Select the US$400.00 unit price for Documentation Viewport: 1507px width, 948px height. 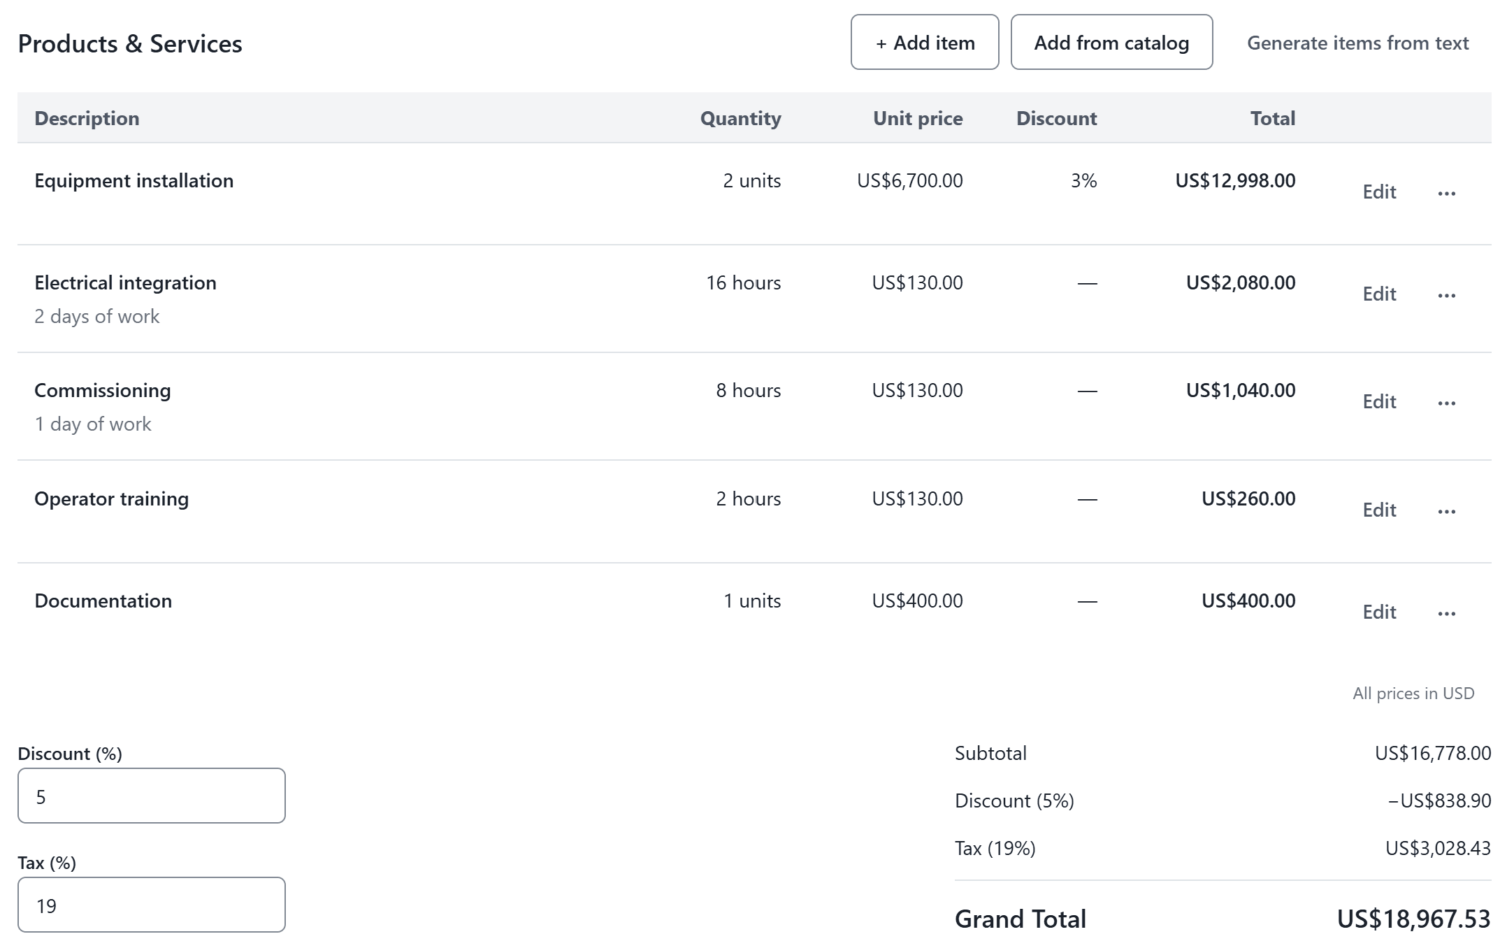pyautogui.click(x=918, y=601)
